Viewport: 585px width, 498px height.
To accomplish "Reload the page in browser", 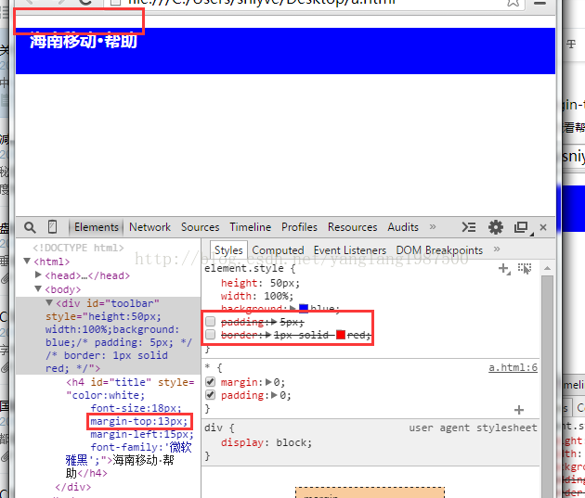I will [85, 2].
